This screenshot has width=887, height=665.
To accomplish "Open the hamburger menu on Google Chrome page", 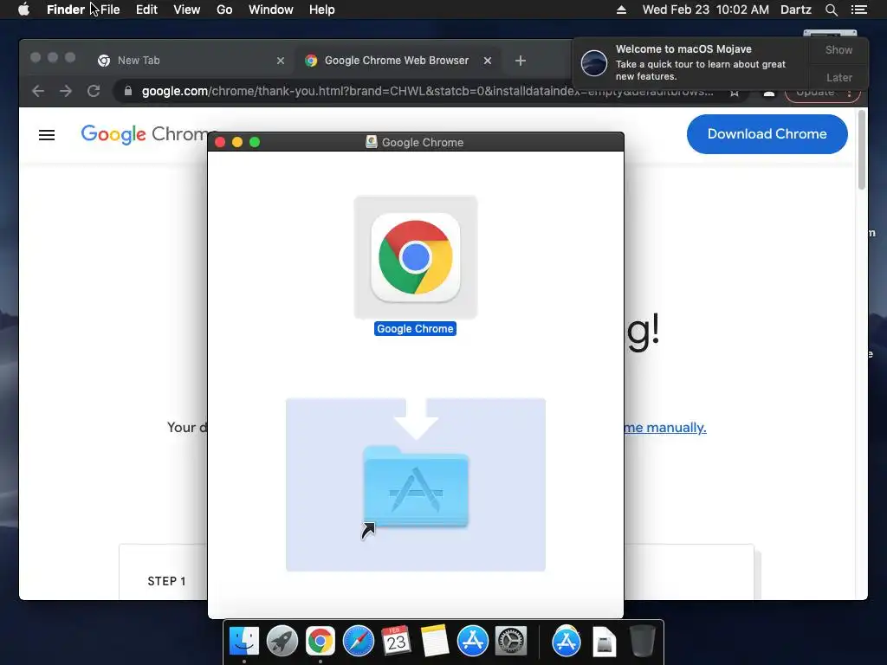I will click(x=47, y=134).
